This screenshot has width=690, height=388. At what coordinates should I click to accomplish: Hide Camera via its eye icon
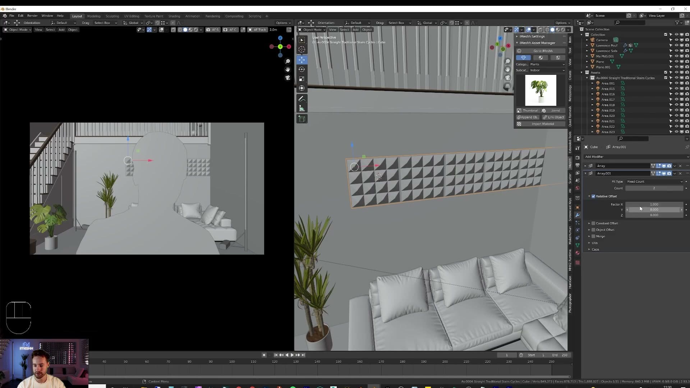[x=676, y=40]
